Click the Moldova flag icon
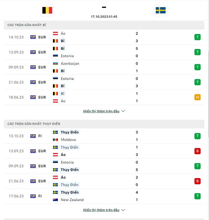Viewport: 209px width, 220px height. [55, 140]
